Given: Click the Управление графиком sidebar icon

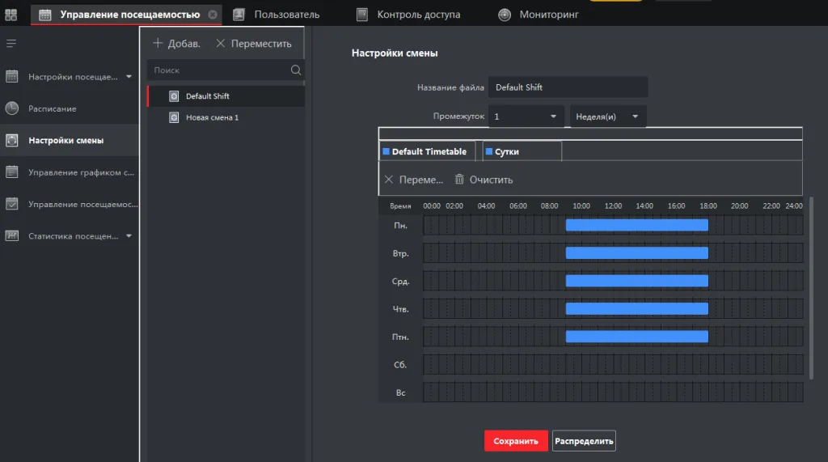Looking at the screenshot, I should pos(12,172).
